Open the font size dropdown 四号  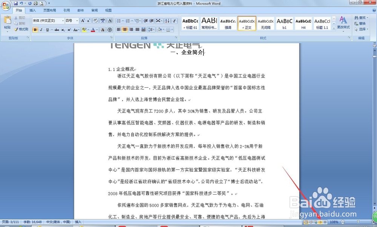[x=77, y=21]
